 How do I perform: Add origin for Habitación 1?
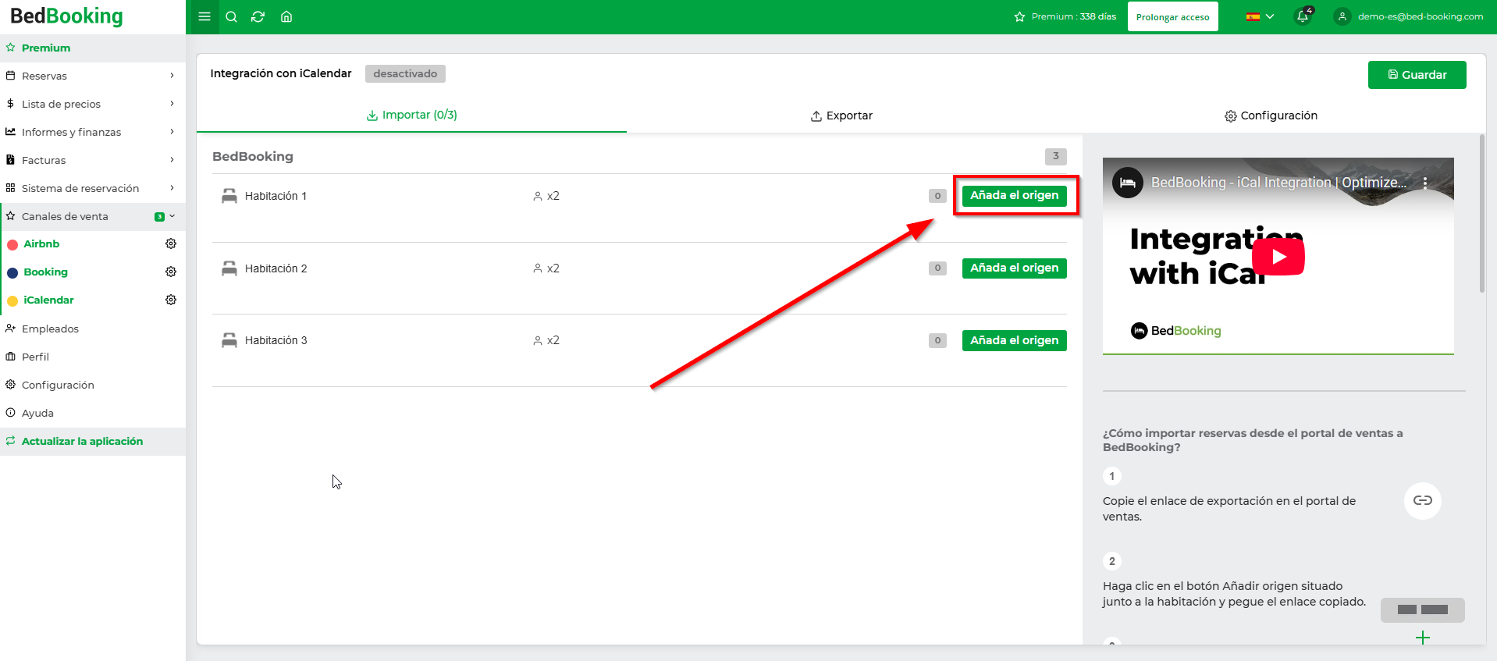point(1014,195)
